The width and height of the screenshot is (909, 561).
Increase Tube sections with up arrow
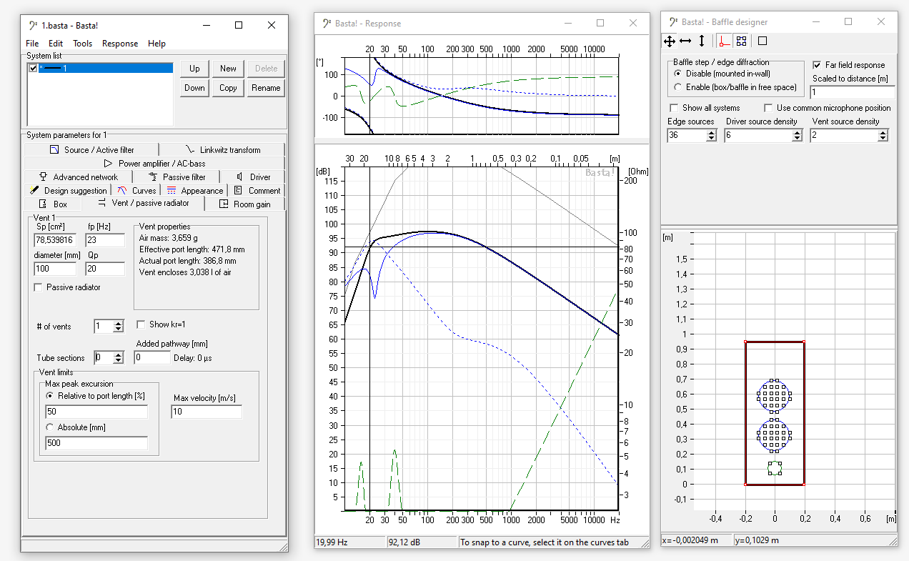(119, 354)
